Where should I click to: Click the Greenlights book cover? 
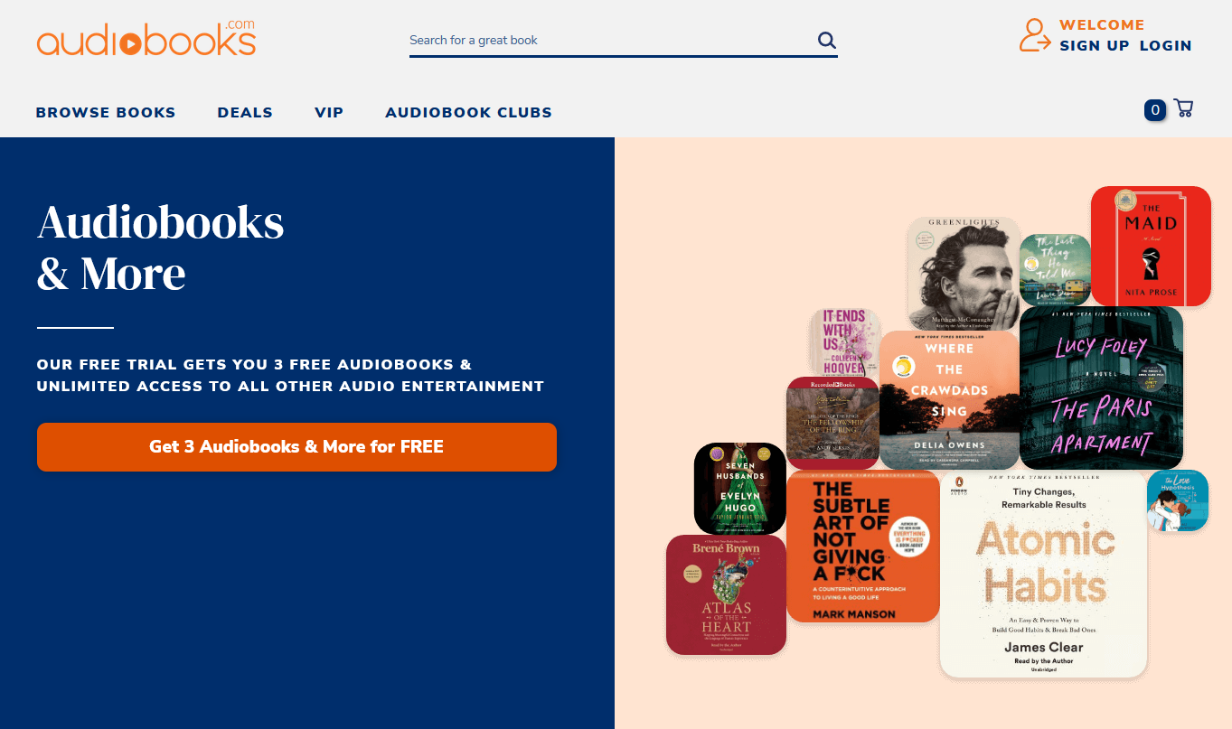pos(964,274)
